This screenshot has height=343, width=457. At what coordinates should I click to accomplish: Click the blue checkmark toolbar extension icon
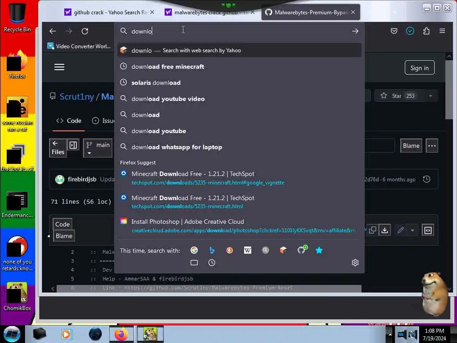click(410, 31)
